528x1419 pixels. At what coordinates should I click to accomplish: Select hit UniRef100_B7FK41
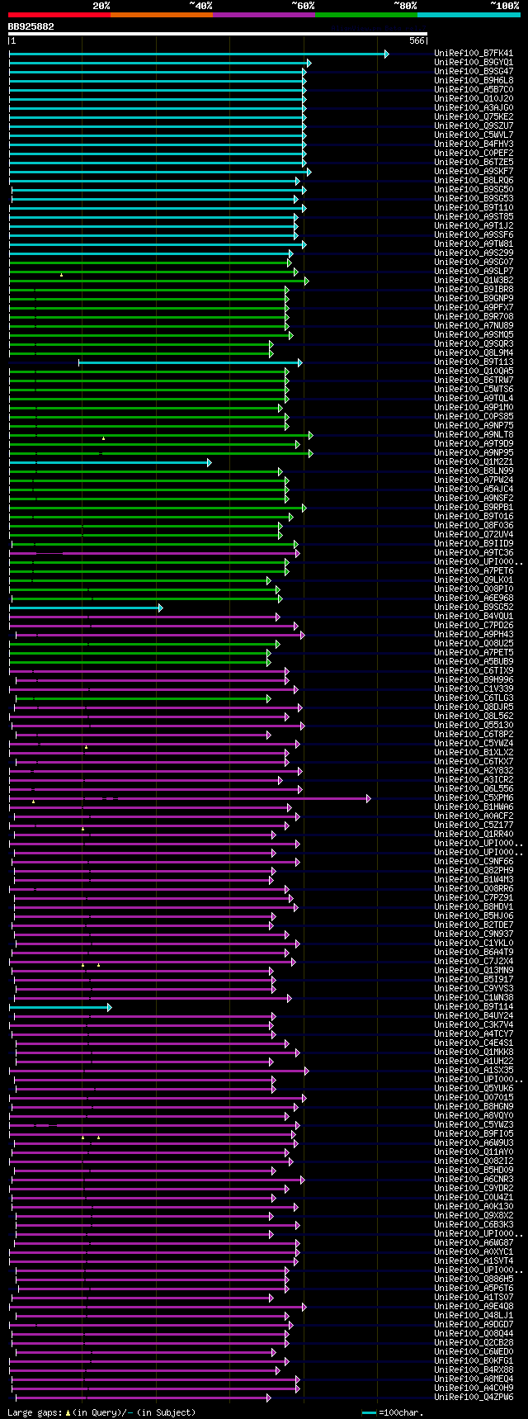474,53
